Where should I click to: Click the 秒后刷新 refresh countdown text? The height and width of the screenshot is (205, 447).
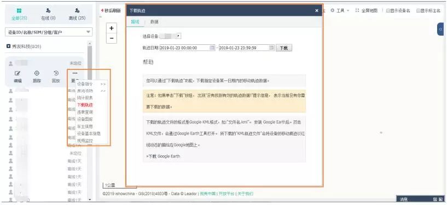point(112,10)
